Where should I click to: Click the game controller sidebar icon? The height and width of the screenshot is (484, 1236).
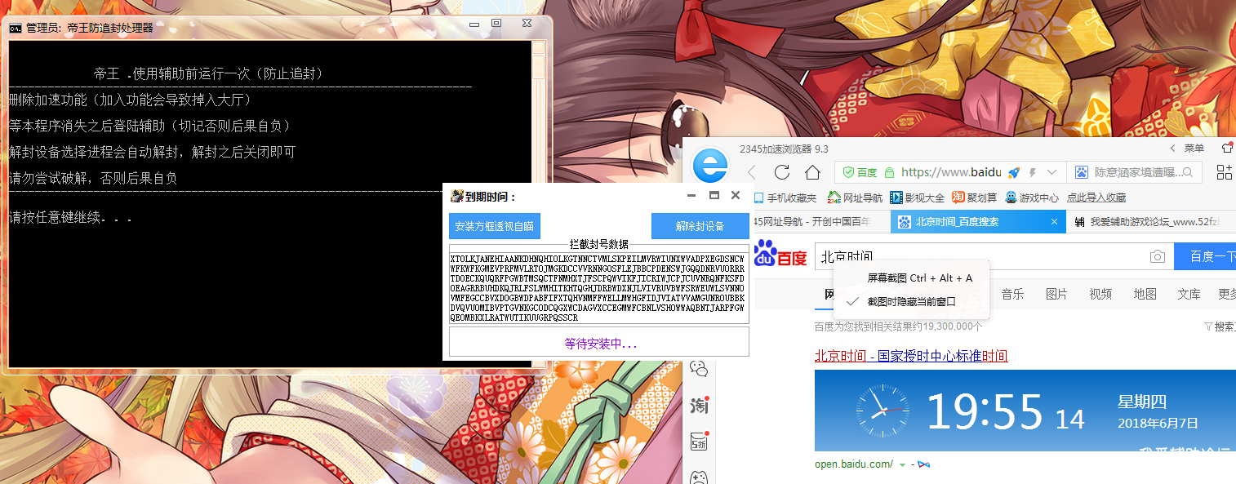tap(699, 477)
